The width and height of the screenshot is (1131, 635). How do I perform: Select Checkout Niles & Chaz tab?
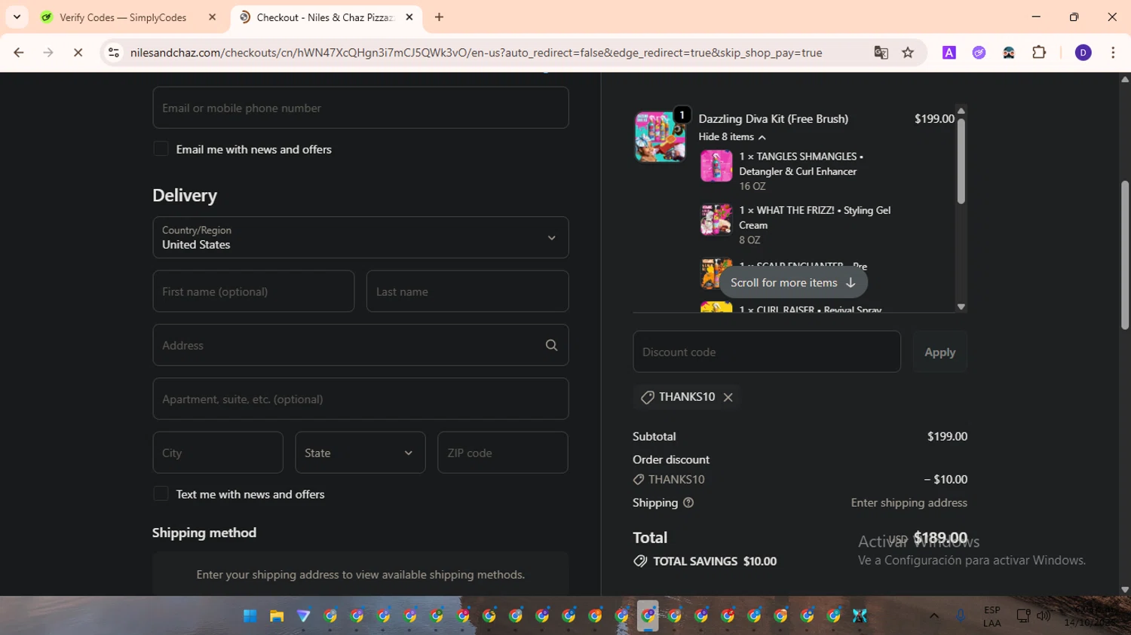coord(325,17)
